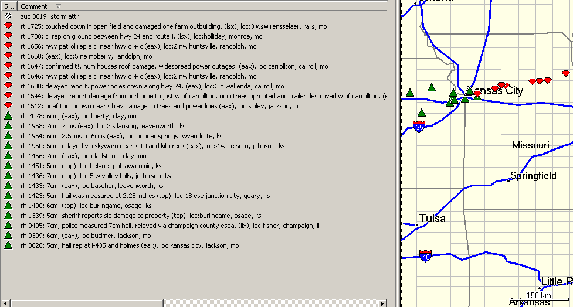This screenshot has height=307, width=573.
Task: Click the sort arrow in Comment header
Action: 57,6
